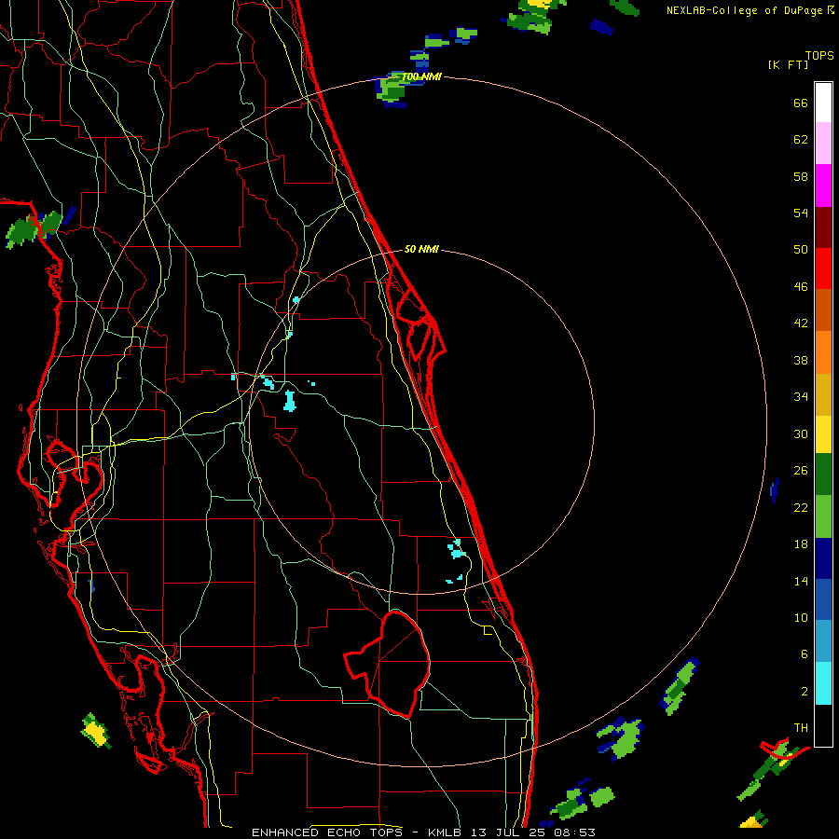The image size is (839, 839).
Task: Click the 'TH' legend label
Action: click(x=801, y=728)
